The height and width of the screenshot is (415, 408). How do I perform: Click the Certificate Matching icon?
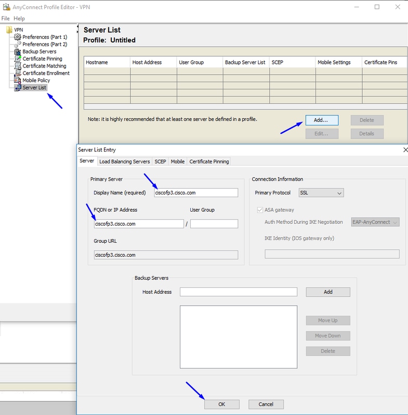click(18, 66)
